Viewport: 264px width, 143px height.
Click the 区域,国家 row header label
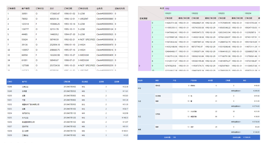[x=144, y=18]
